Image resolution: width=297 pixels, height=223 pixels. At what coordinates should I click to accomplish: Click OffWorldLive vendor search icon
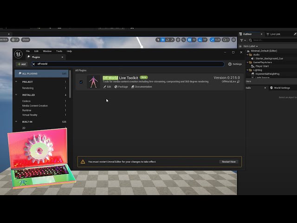click(x=238, y=82)
